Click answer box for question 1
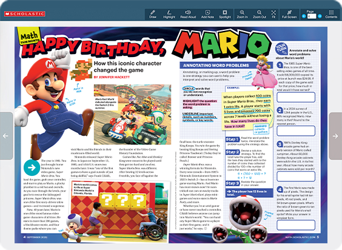Screen dimensions: 342x250 (296, 97)
